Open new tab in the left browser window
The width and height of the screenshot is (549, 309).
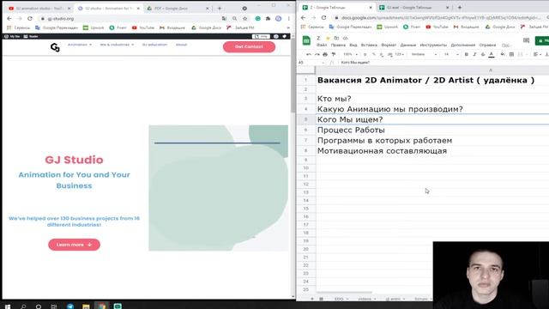(220, 9)
